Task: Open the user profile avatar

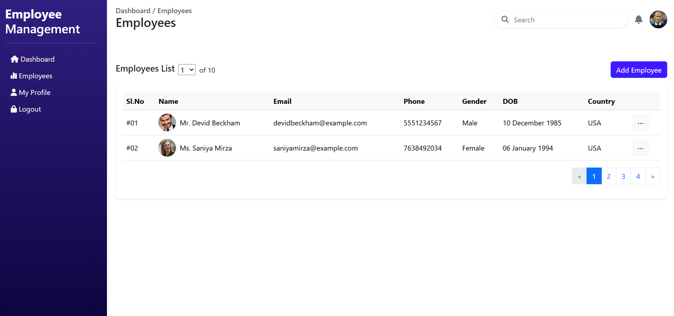Action: (x=658, y=19)
